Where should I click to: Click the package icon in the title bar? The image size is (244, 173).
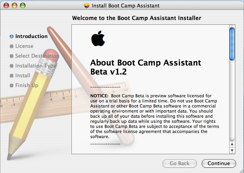[x=87, y=5]
